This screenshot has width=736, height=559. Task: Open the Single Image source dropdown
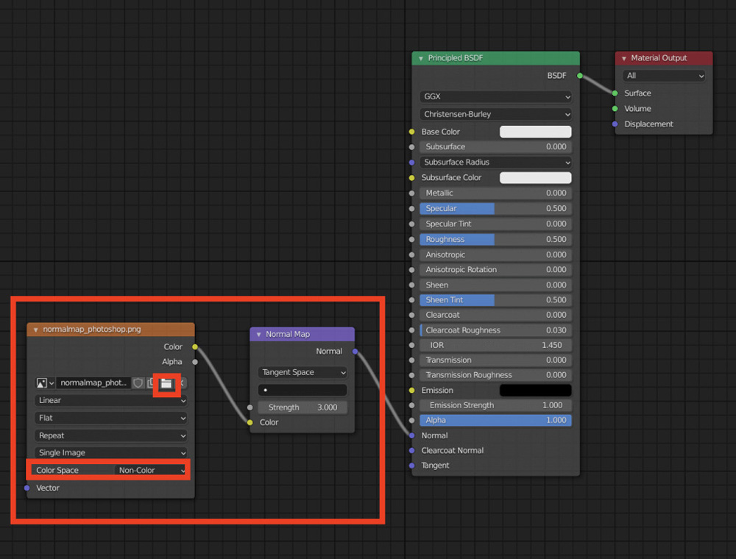(x=110, y=452)
